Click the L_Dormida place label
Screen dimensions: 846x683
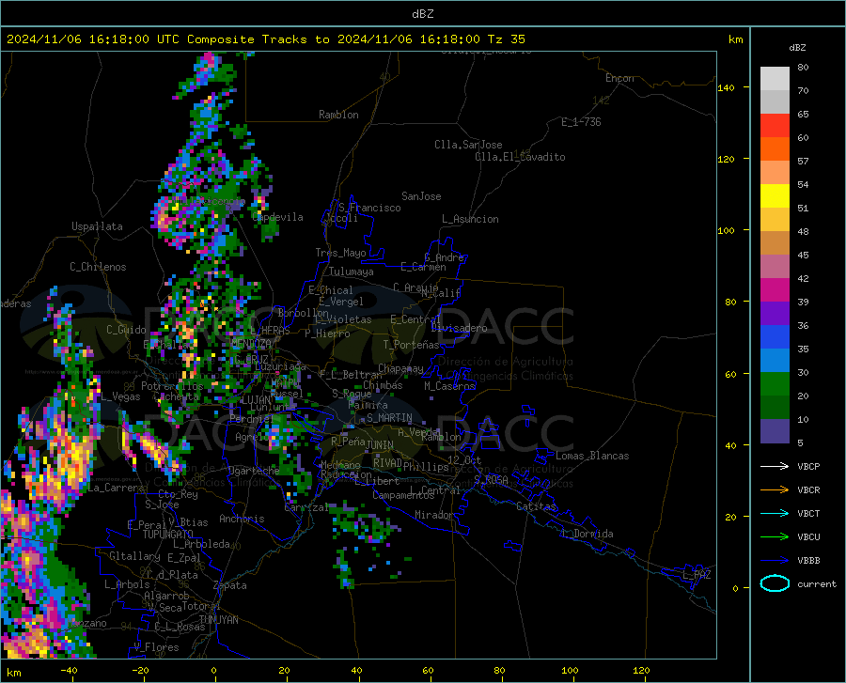587,534
